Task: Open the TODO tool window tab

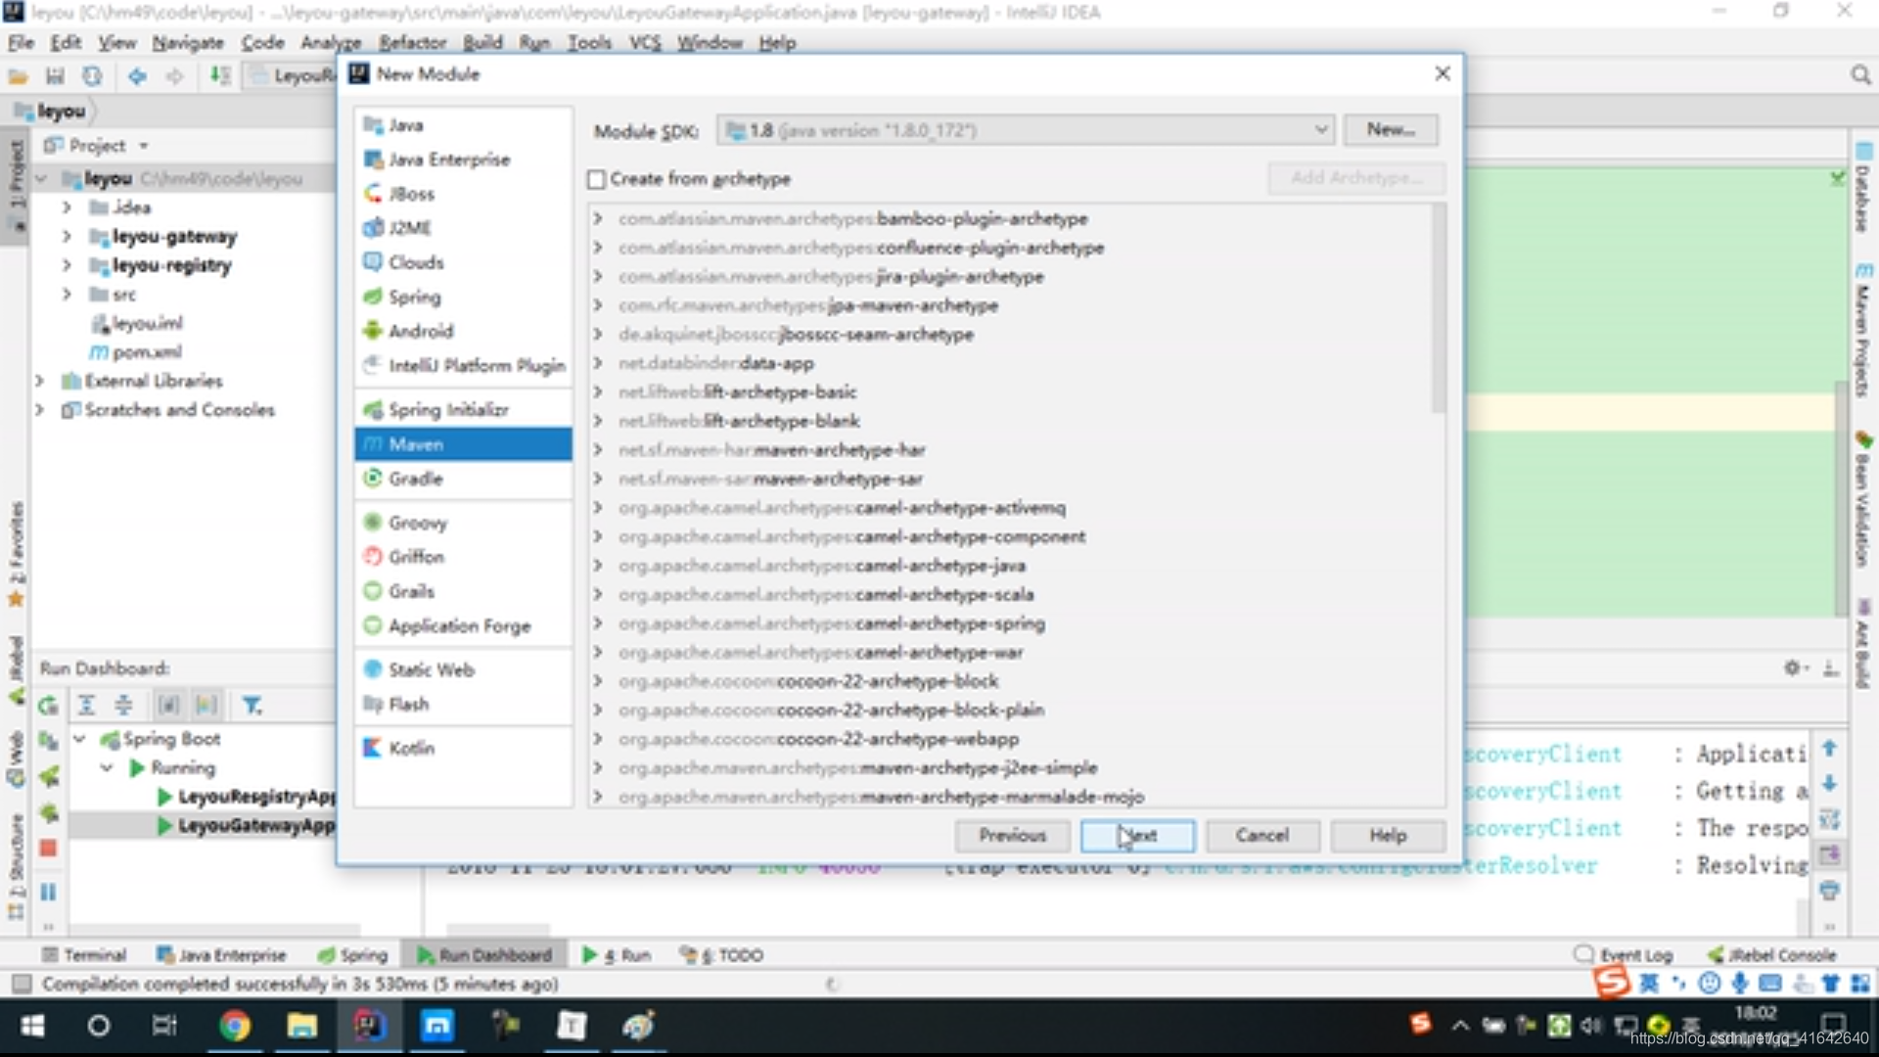Action: pos(722,955)
